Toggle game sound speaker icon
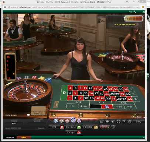Viewport: 150px width, 142px height. (113, 122)
